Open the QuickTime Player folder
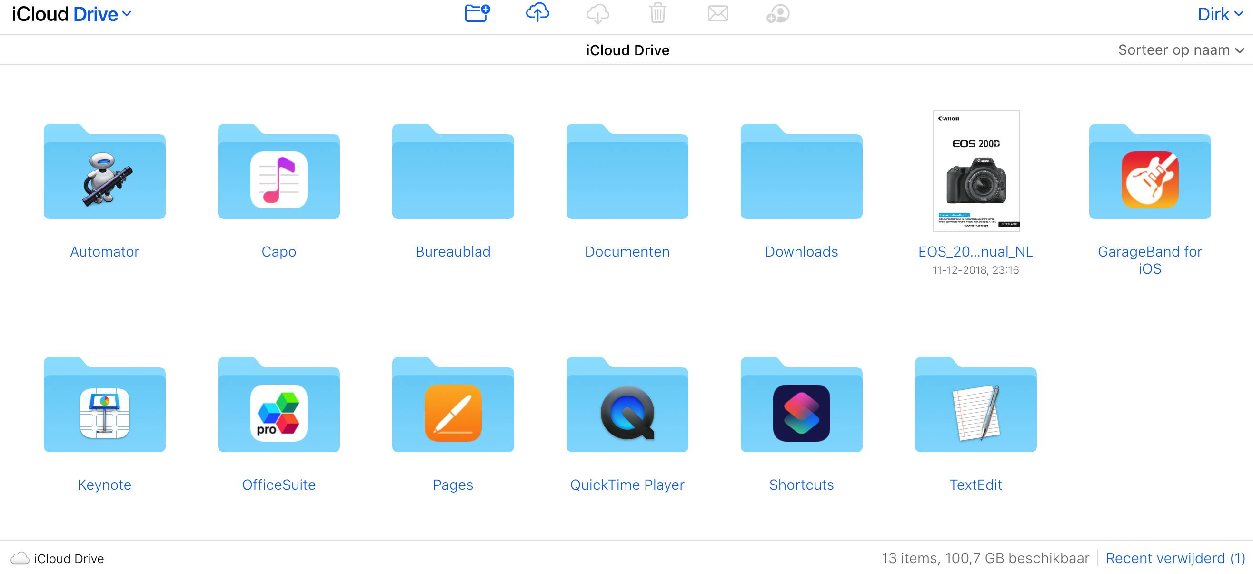Screen dimensions: 1253x574 [x=627, y=405]
